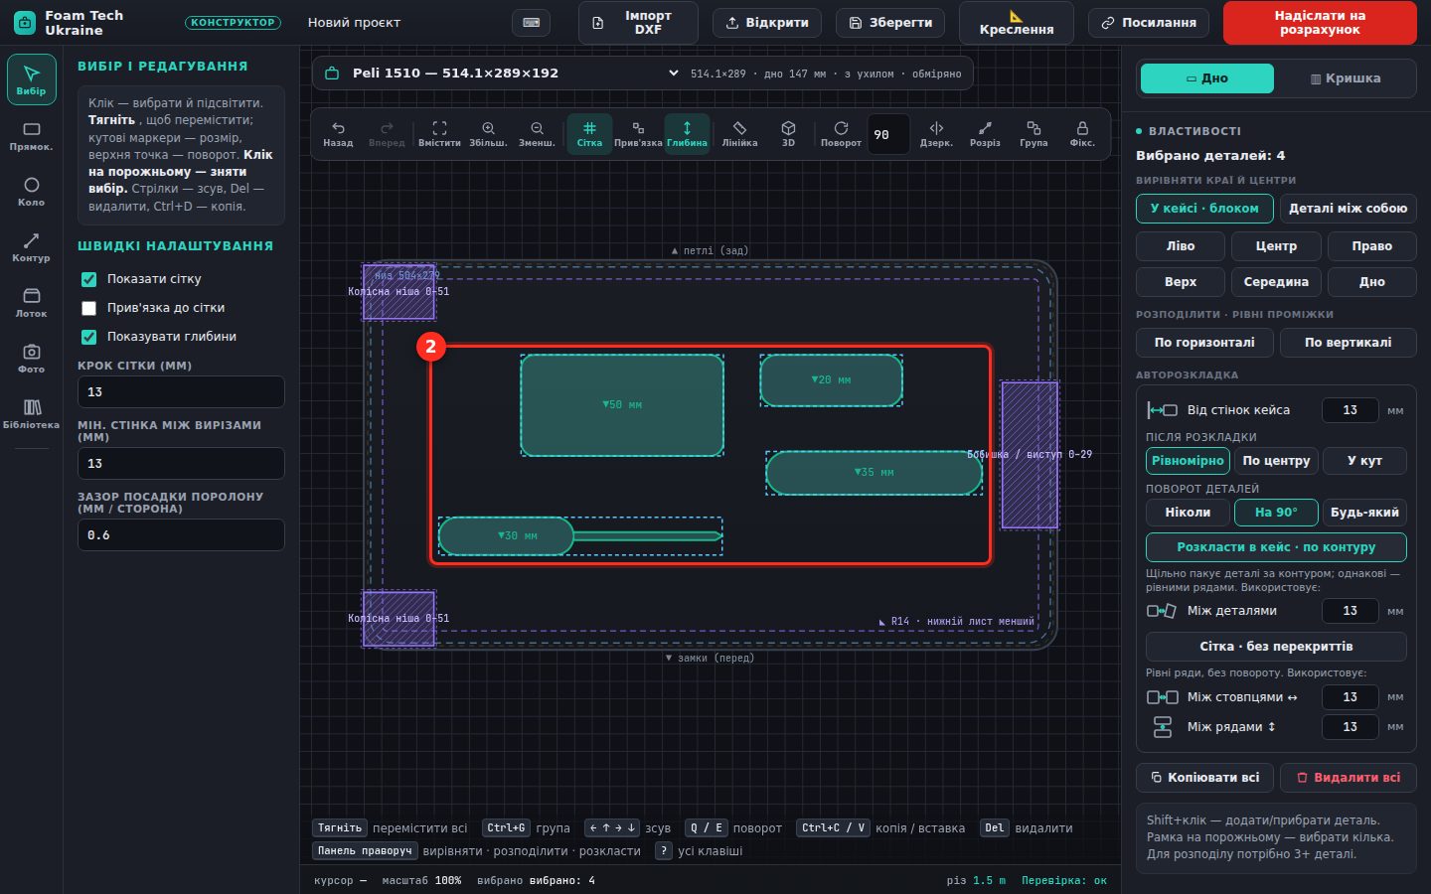Open the 3D view
The width and height of the screenshot is (1431, 894).
pos(788,134)
